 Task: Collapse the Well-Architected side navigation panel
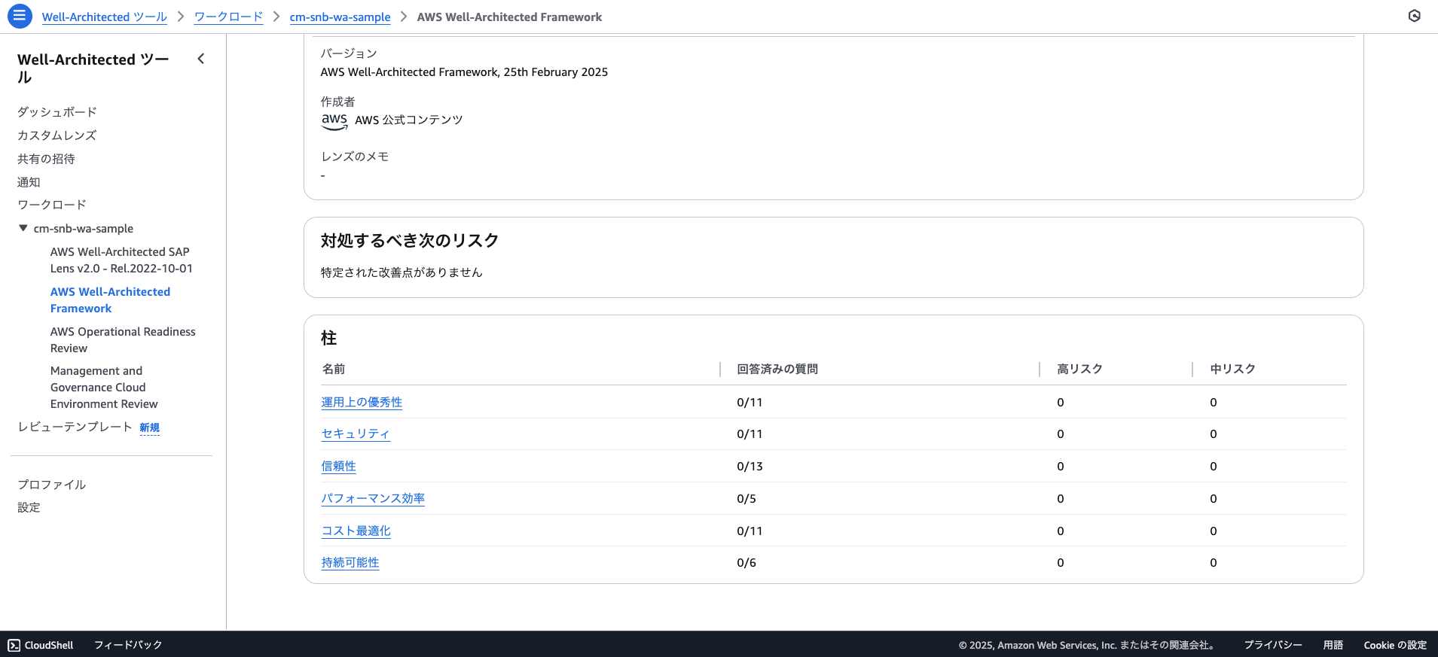pos(201,59)
